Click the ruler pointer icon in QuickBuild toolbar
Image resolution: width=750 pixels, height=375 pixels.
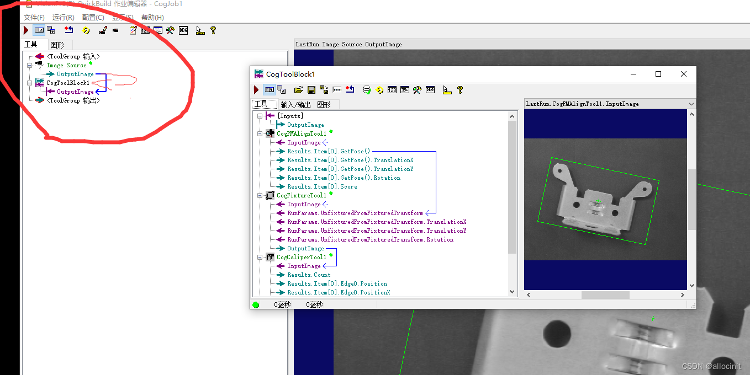point(200,30)
